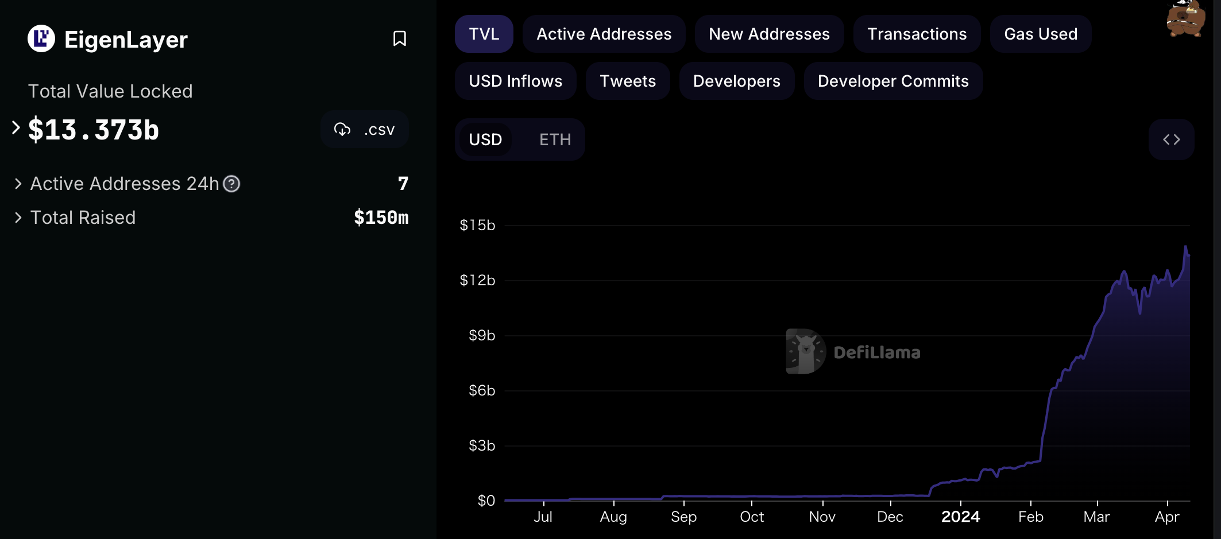Screen dimensions: 1221x539
Task: Click the Jul x-axis label
Action: tap(543, 517)
